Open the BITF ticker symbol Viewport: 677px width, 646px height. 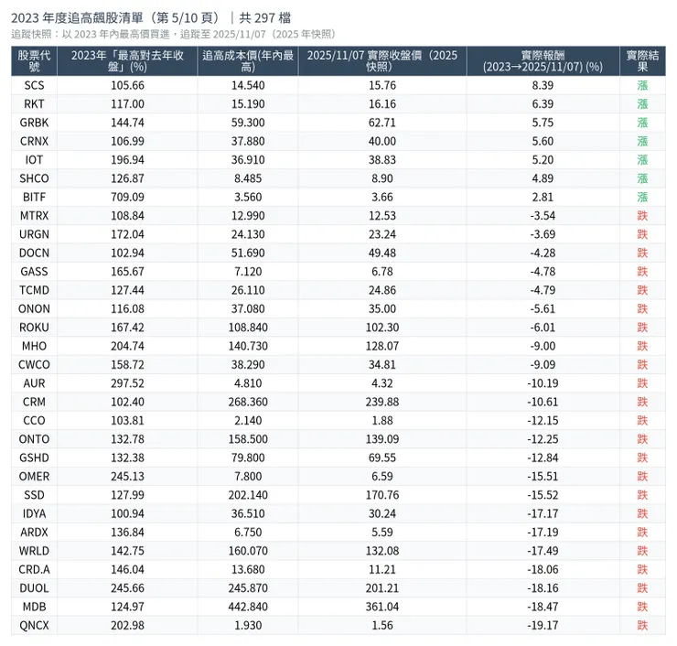35,197
